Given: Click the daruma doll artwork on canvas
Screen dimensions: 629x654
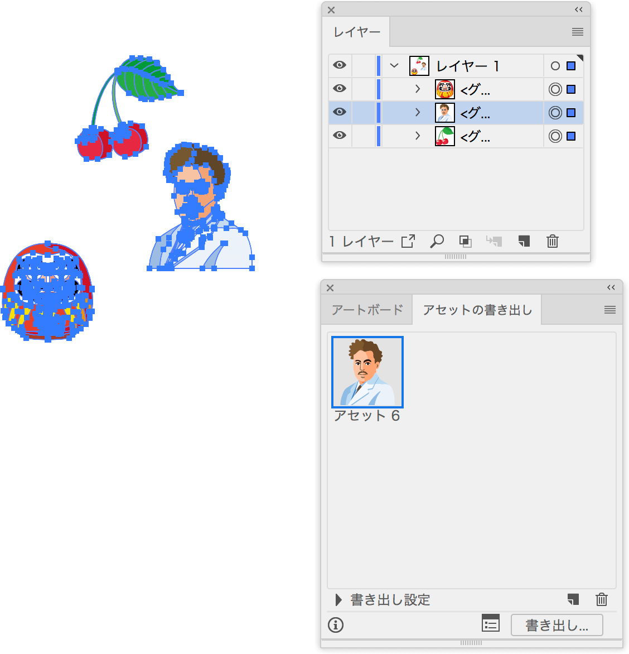Looking at the screenshot, I should [48, 291].
